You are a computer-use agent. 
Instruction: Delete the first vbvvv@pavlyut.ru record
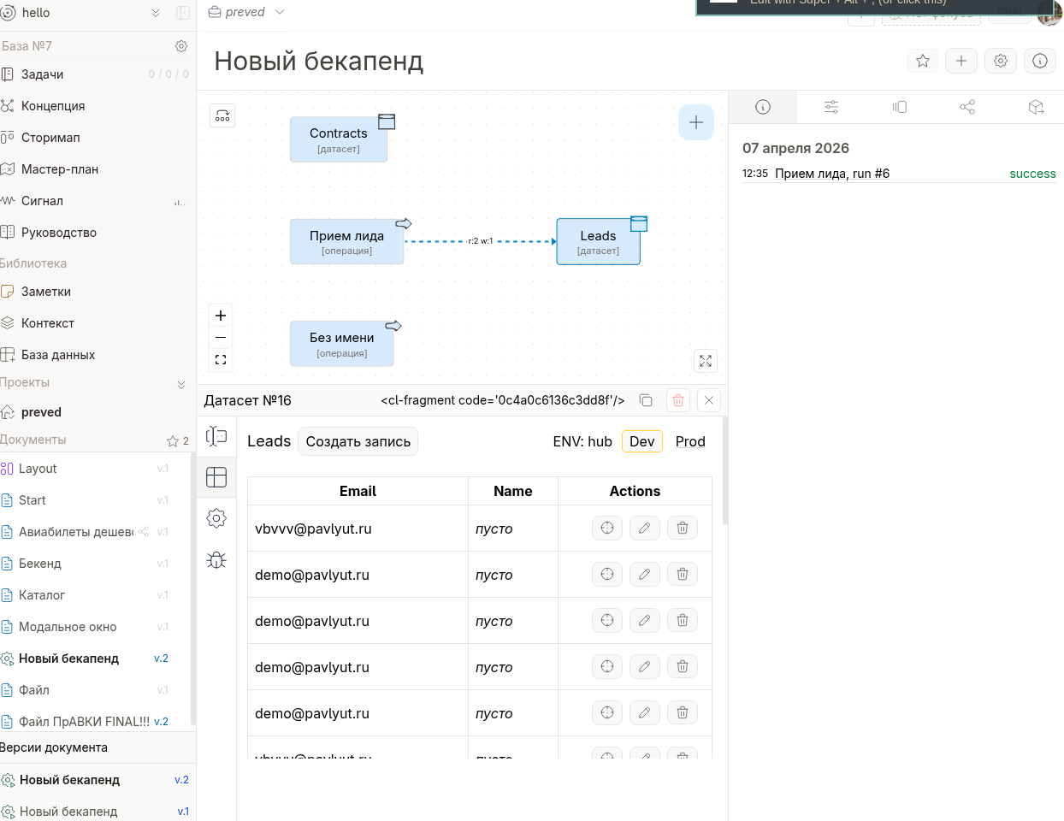[x=683, y=529]
